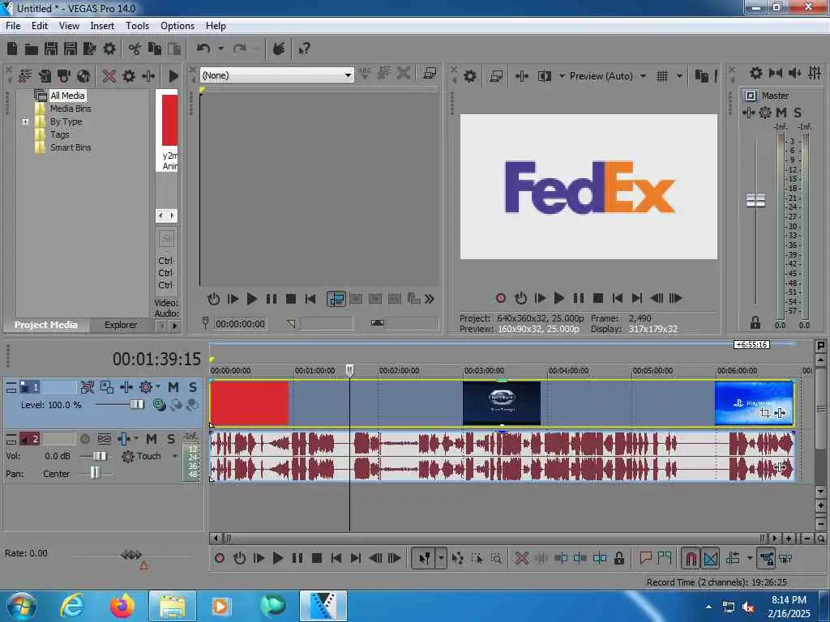The height and width of the screenshot is (622, 830).
Task: Mute the Master bus
Action: coord(781,112)
